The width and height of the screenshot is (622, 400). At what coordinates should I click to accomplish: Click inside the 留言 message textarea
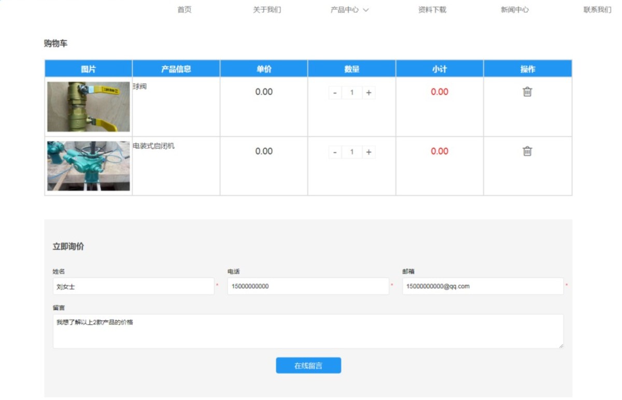click(308, 331)
